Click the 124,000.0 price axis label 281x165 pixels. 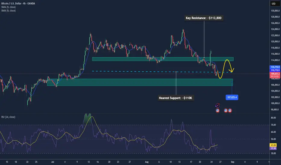pos(275,29)
